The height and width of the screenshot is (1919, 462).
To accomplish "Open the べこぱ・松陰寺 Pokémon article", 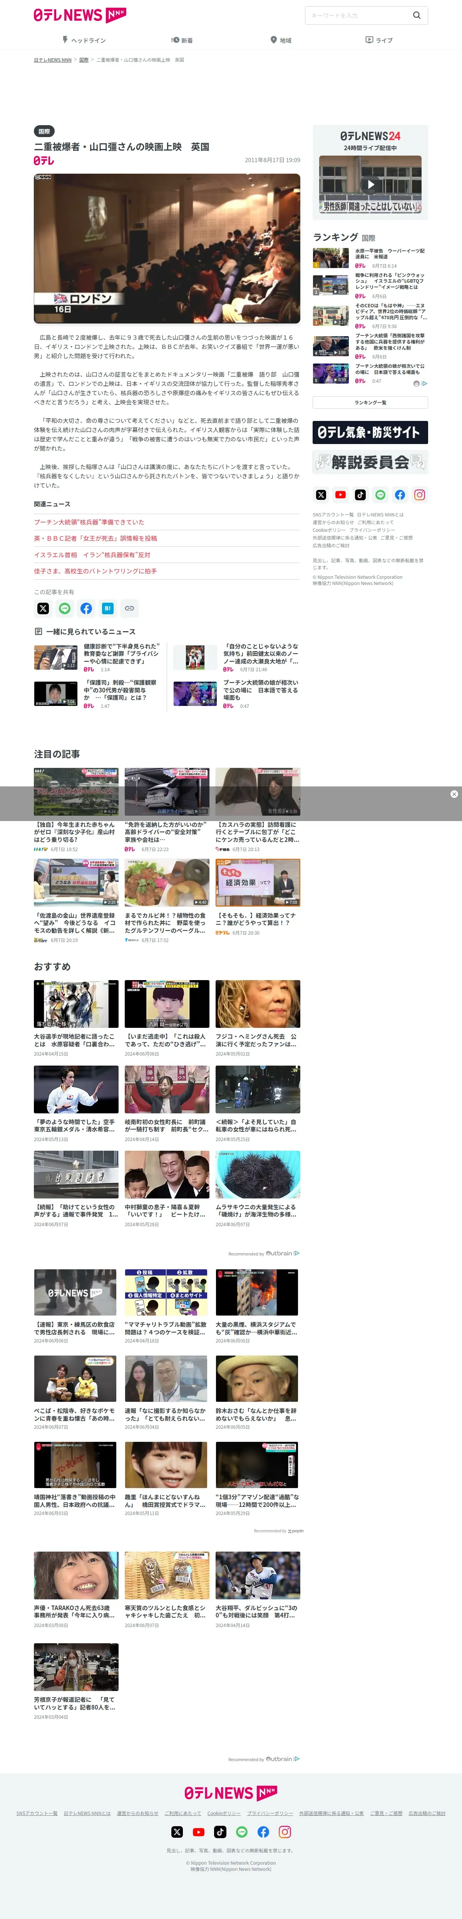I will pyautogui.click(x=75, y=1415).
